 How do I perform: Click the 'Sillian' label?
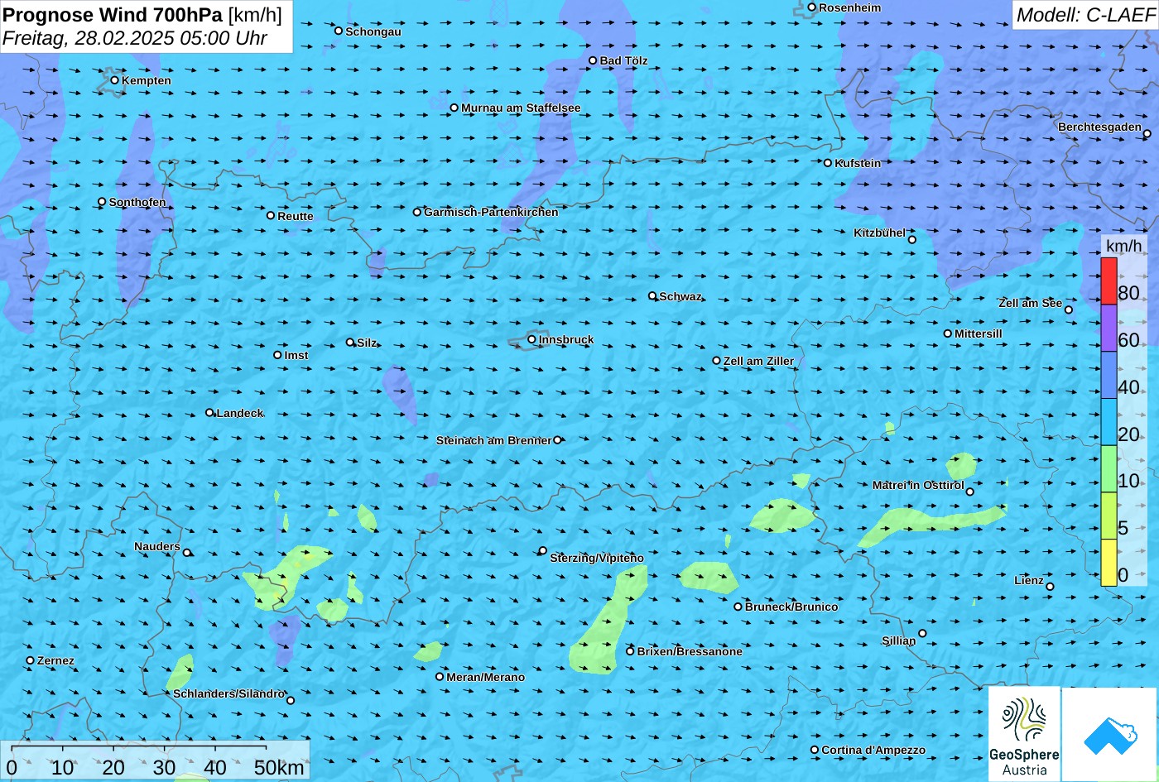(x=899, y=640)
